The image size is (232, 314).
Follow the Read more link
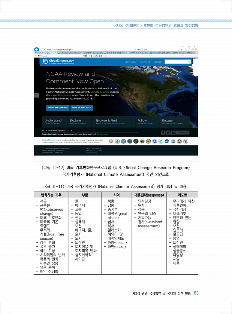[102, 134]
